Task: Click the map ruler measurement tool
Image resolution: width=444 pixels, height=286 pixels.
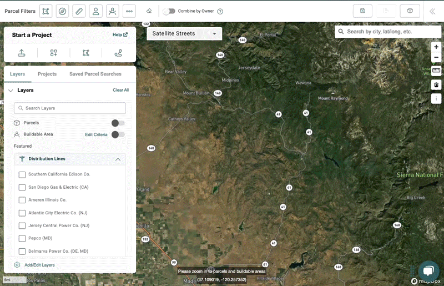Action: coord(436,71)
